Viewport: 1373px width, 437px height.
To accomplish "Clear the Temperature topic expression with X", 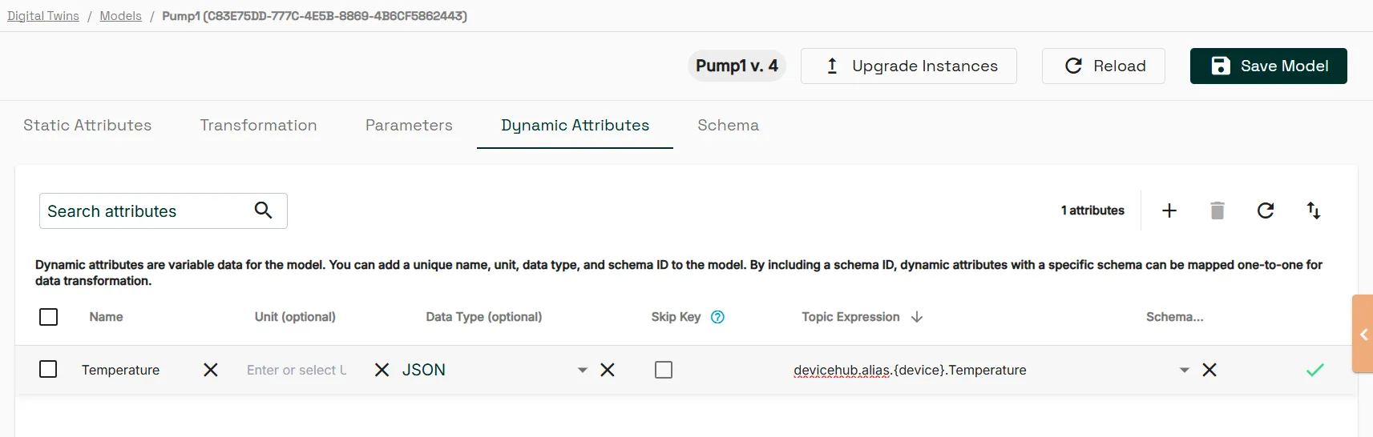I will (x=1209, y=370).
